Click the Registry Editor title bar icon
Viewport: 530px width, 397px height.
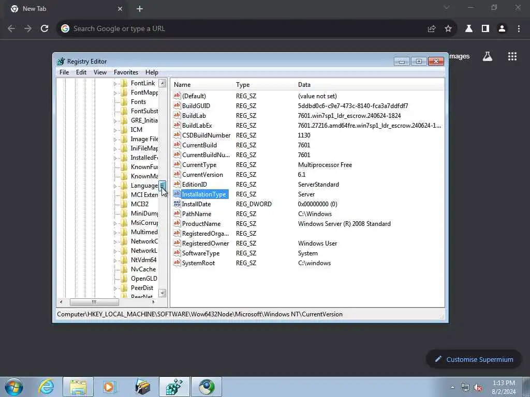tap(61, 62)
